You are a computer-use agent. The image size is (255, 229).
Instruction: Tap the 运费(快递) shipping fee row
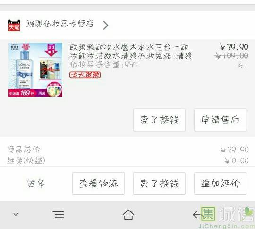pyautogui.click(x=127, y=160)
